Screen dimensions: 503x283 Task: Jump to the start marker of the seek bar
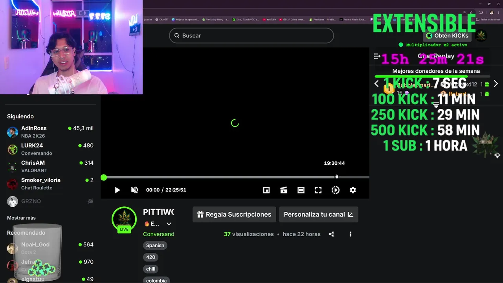tap(104, 178)
